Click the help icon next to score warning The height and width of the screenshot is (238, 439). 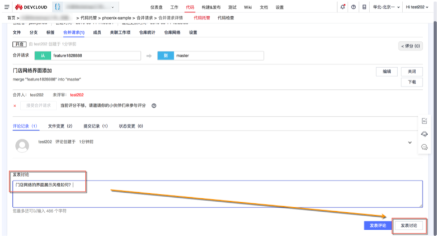pos(154,106)
